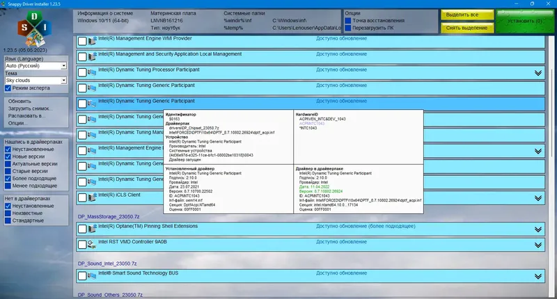Click Распаковать в... menu item

pos(25,115)
